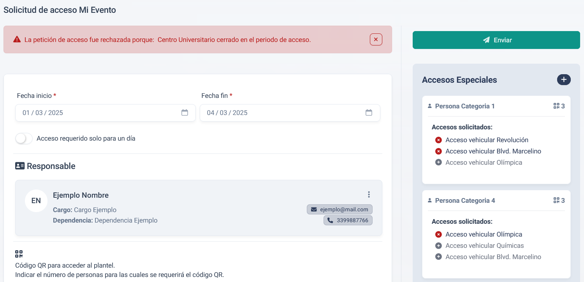584x282 pixels.
Task: Click the QR count icon beside Persona Categoria 1
Action: [x=556, y=106]
